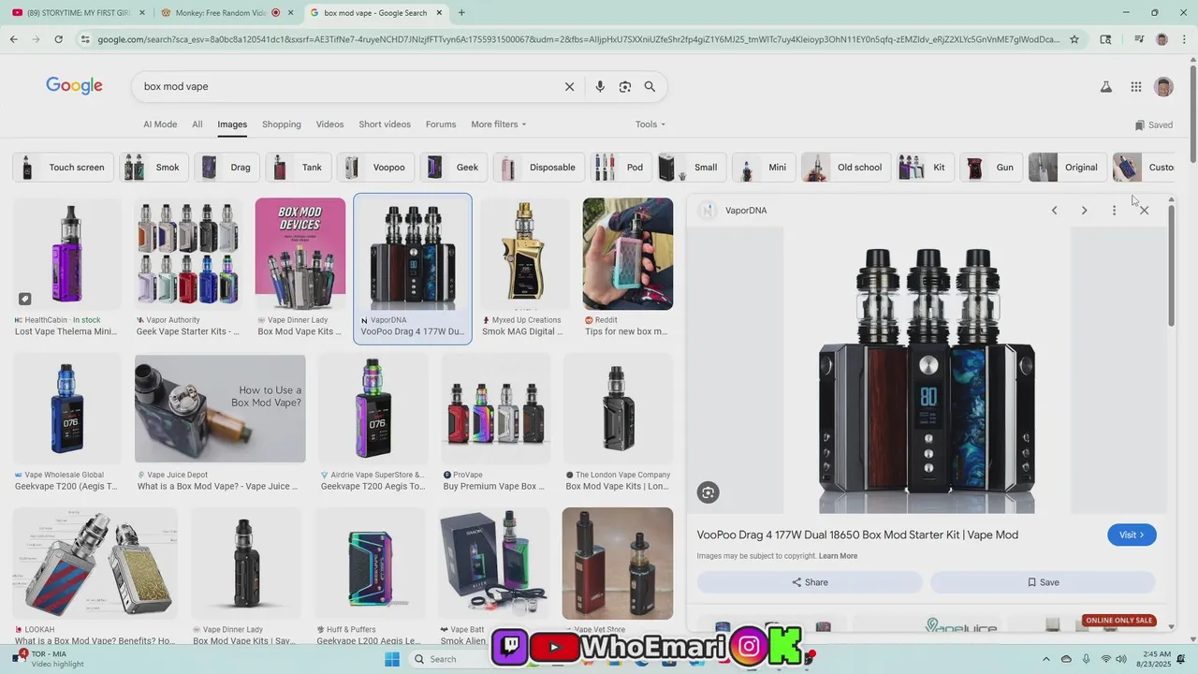This screenshot has height=674, width=1198.
Task: Open Smok MAG Digital thumbnail
Action: [x=525, y=254]
